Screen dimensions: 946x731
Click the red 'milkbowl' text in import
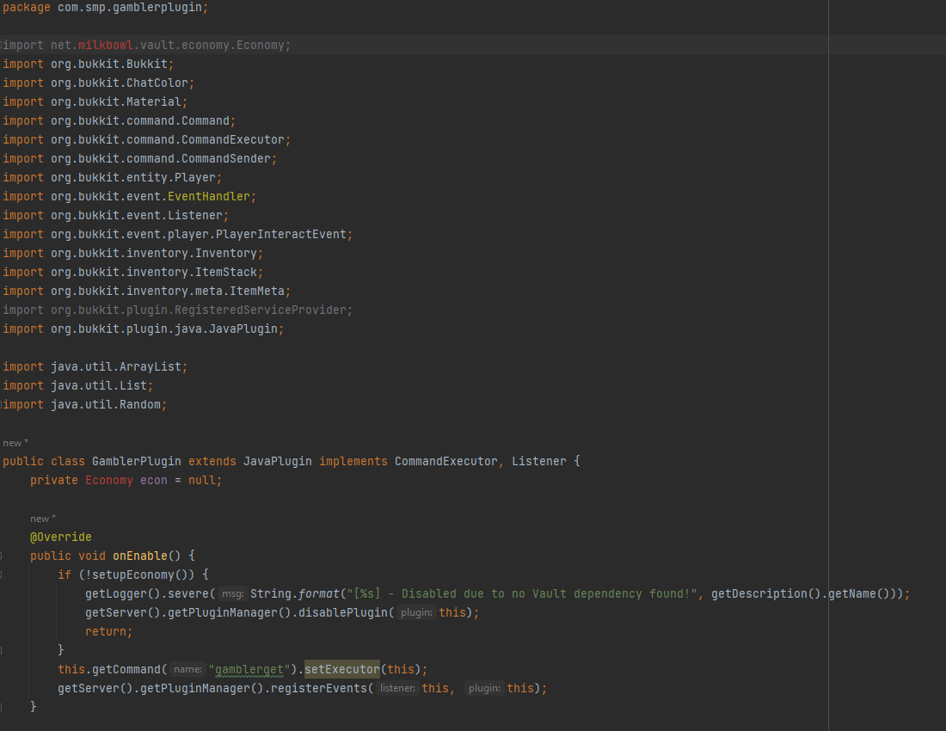point(106,46)
